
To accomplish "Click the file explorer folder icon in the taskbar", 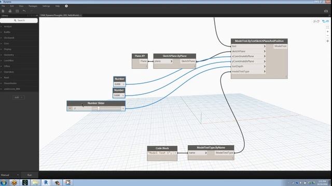I will 35,182.
